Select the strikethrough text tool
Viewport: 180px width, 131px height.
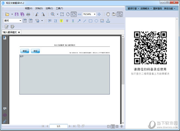67,21
